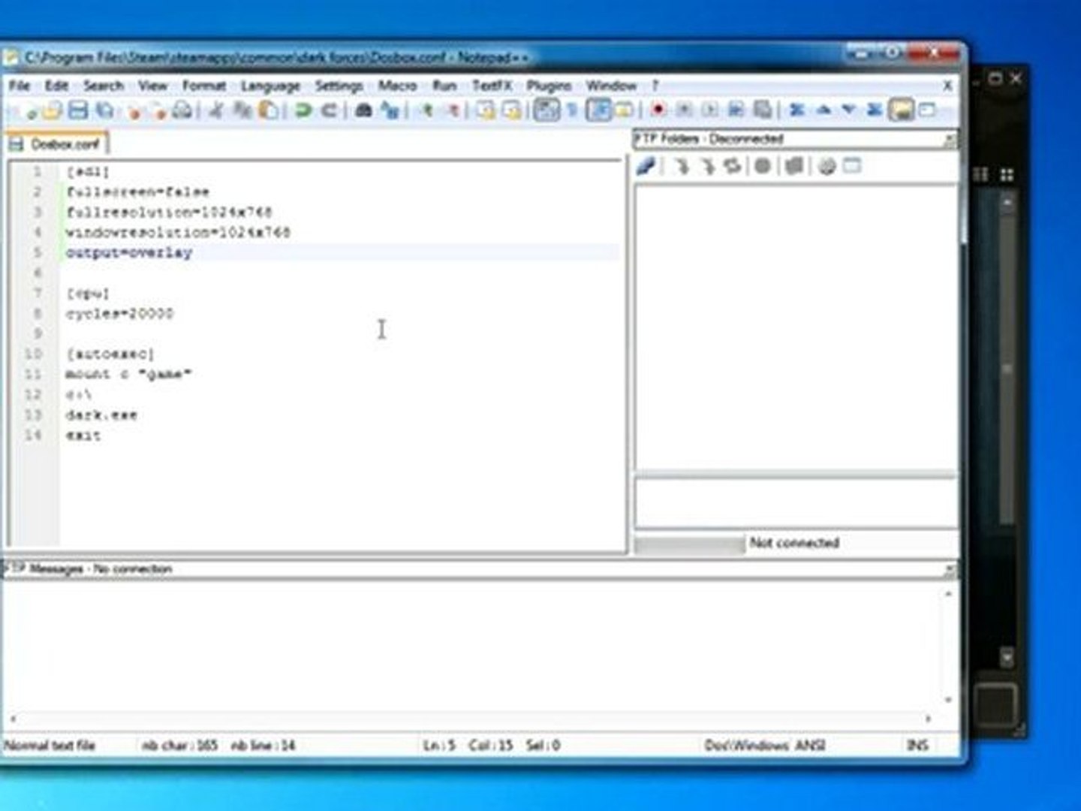Screen dimensions: 1081x811
Task: Click the windowresolution=1024x768 line
Action: 178,233
